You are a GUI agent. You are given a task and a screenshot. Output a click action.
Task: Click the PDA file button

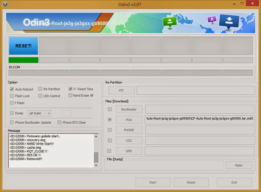(x=129, y=120)
